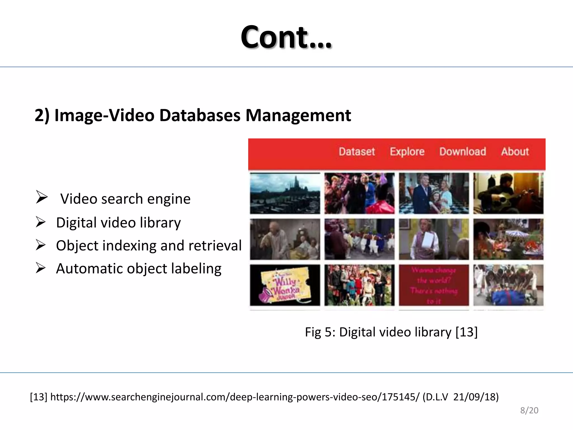Select thumbnail with group lifting blue figure
Screen dimensions: 573x430
click(508, 285)
